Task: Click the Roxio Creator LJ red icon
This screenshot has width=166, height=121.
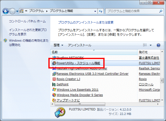Action: point(54,79)
